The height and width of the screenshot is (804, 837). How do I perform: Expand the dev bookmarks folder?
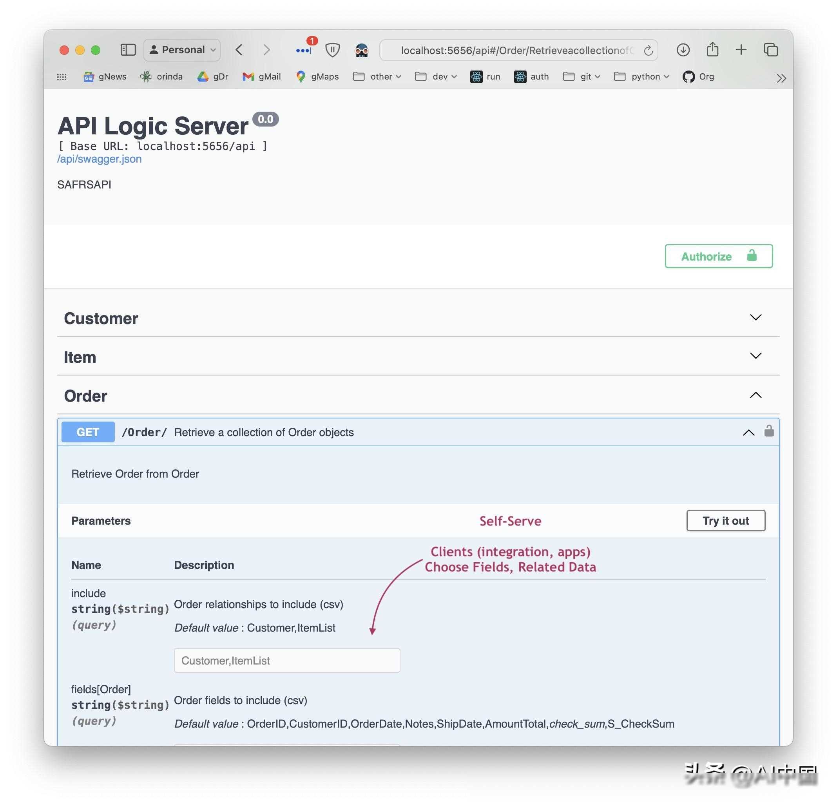click(x=436, y=77)
